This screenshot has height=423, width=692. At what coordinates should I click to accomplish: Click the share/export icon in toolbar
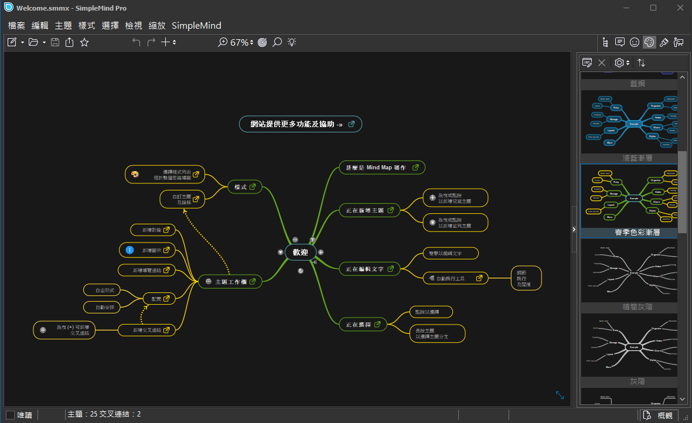tap(69, 42)
